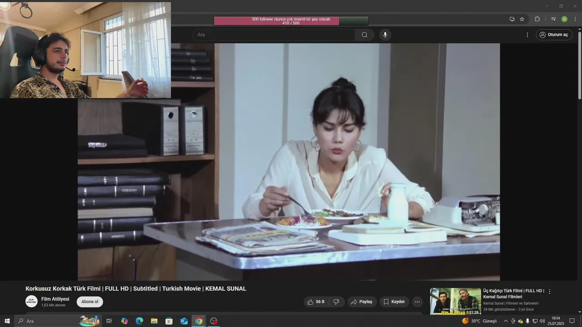Image resolution: width=582 pixels, height=327 pixels.
Task: Open Microsoft Store from the taskbar
Action: [169, 321]
